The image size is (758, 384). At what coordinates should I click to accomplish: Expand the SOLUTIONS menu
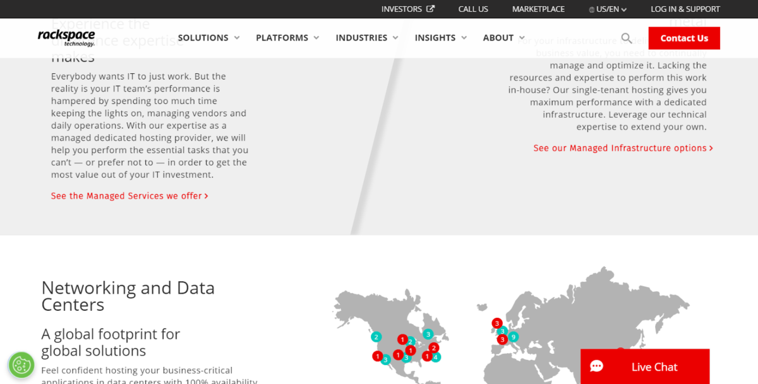click(208, 38)
